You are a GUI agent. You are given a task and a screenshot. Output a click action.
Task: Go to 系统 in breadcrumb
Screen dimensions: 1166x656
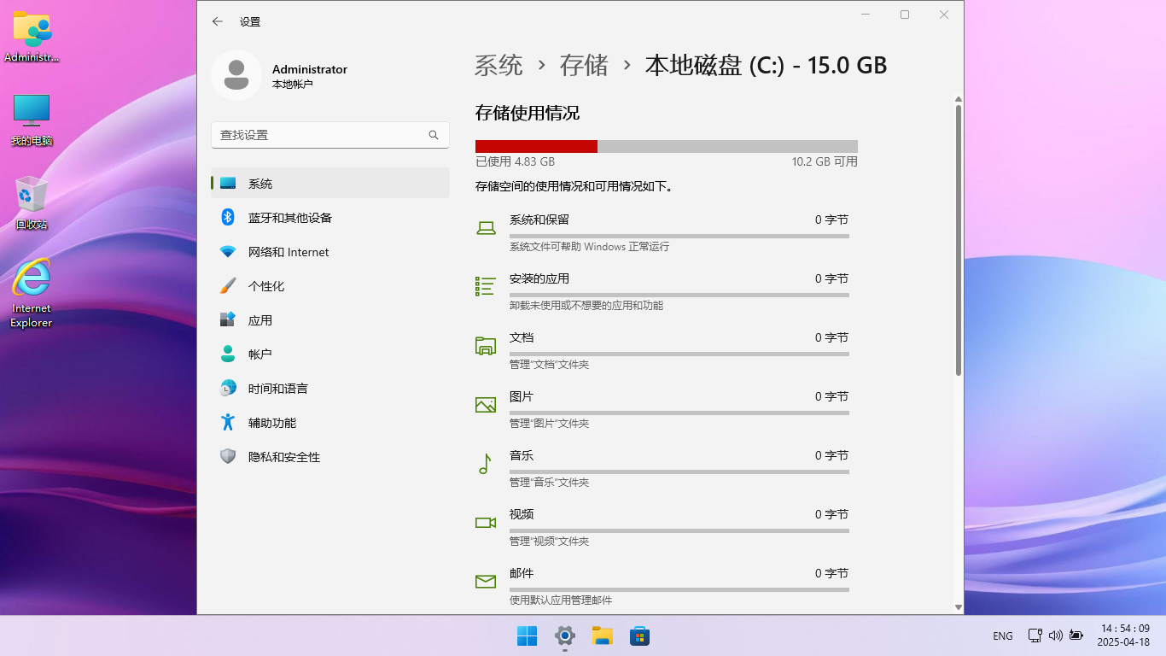coord(498,65)
